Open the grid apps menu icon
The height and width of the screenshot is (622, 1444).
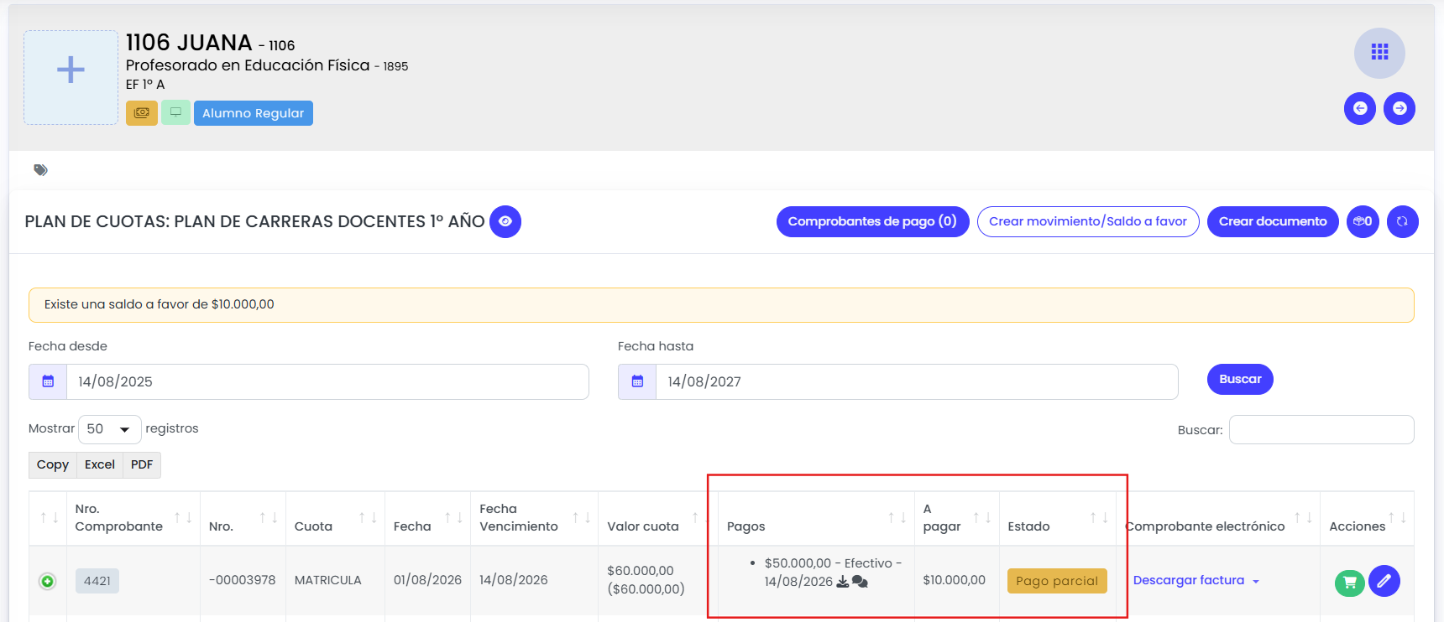click(1379, 53)
